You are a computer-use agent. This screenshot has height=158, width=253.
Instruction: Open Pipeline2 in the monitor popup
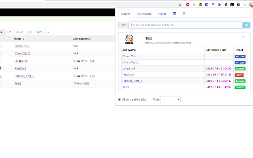(x=128, y=75)
